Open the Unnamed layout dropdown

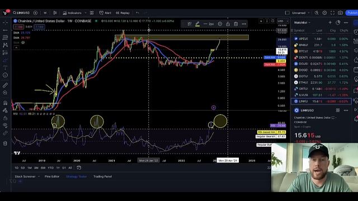click(300, 13)
